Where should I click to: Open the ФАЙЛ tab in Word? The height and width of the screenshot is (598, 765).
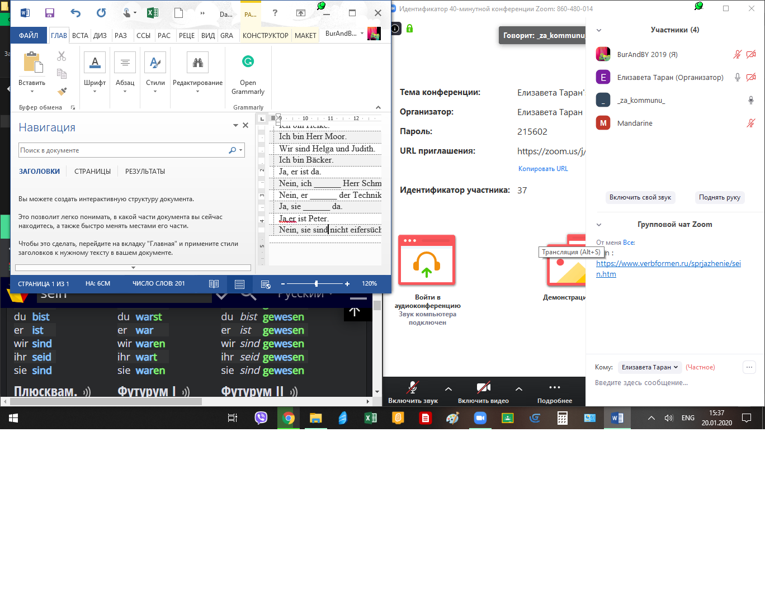(29, 35)
